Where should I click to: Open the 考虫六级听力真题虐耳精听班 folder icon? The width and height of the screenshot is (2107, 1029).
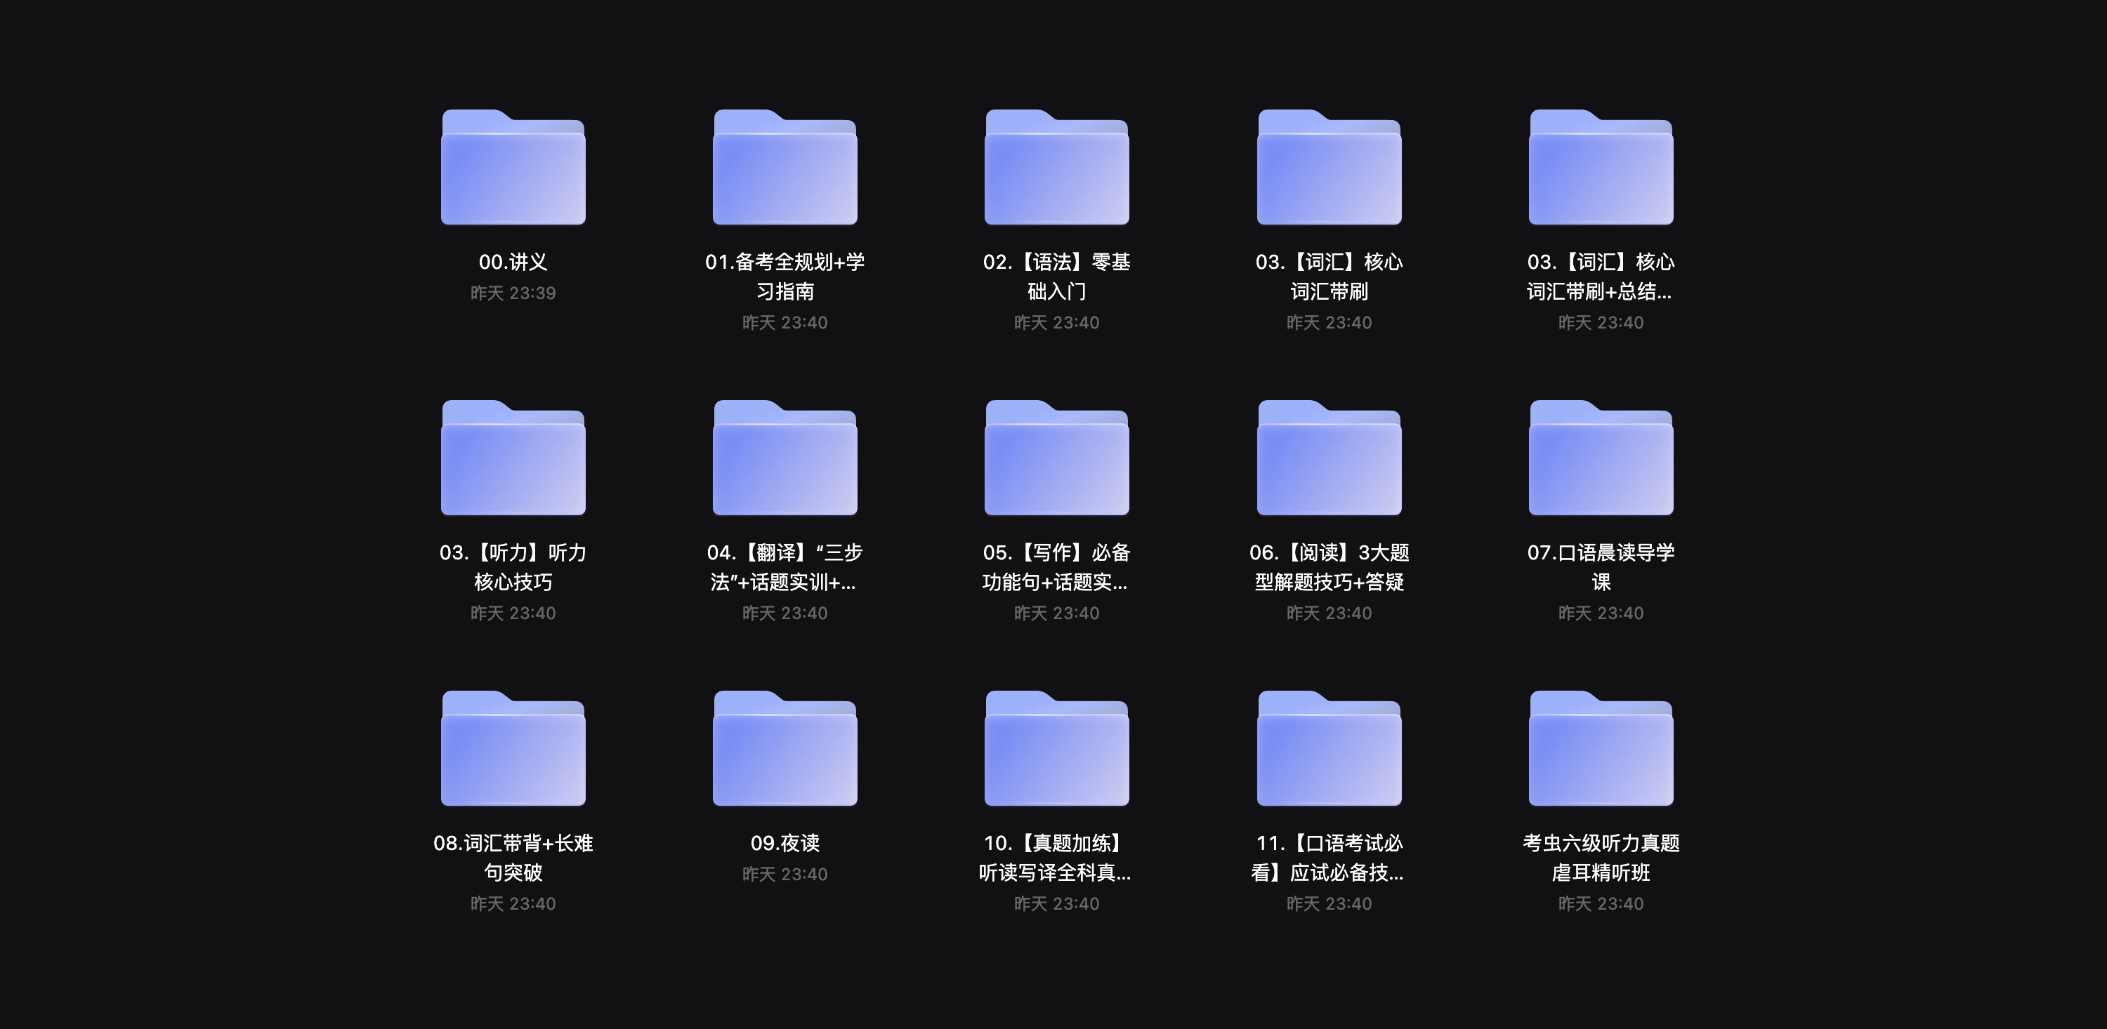[x=1601, y=748]
